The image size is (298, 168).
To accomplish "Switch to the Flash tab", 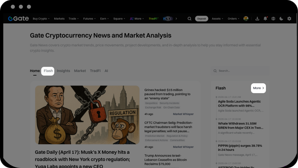I will pos(48,71).
